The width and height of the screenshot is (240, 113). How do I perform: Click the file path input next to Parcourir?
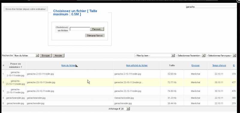(80, 29)
